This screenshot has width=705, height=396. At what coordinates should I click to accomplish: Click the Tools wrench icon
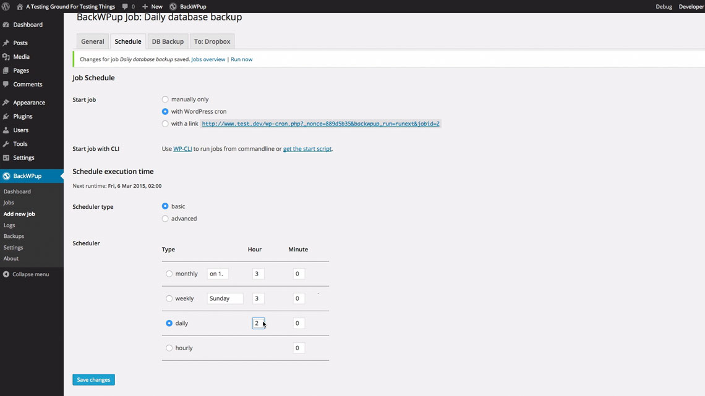coord(6,144)
